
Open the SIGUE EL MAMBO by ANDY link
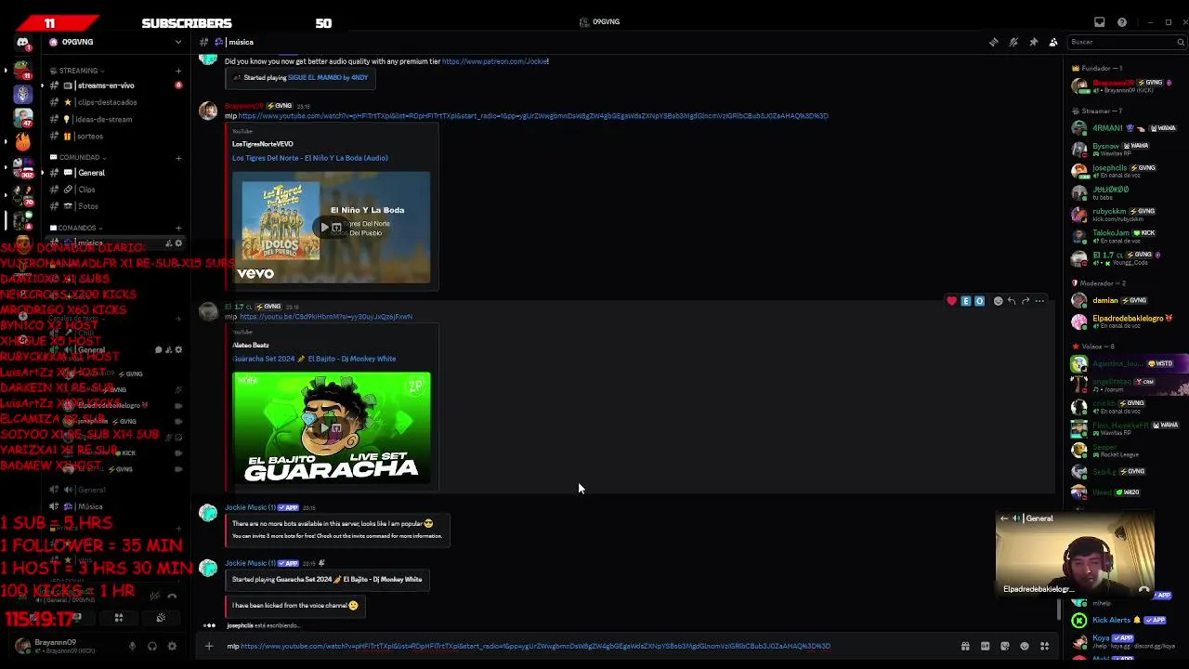click(x=328, y=78)
